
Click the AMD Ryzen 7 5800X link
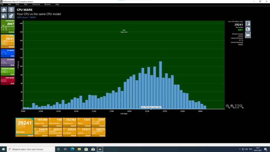coord(26,17)
